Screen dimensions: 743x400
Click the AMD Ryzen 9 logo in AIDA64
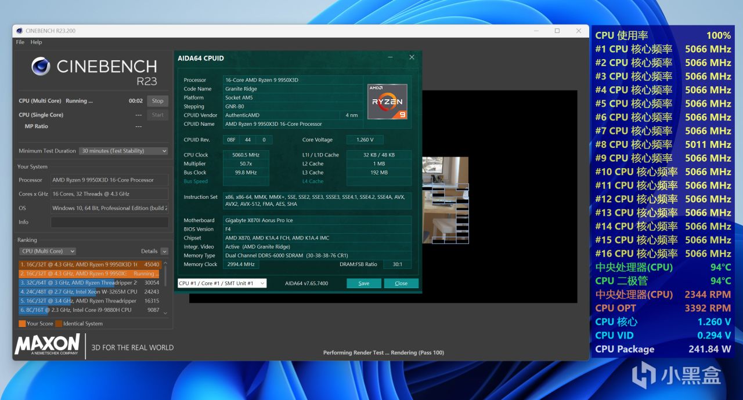tap(387, 102)
